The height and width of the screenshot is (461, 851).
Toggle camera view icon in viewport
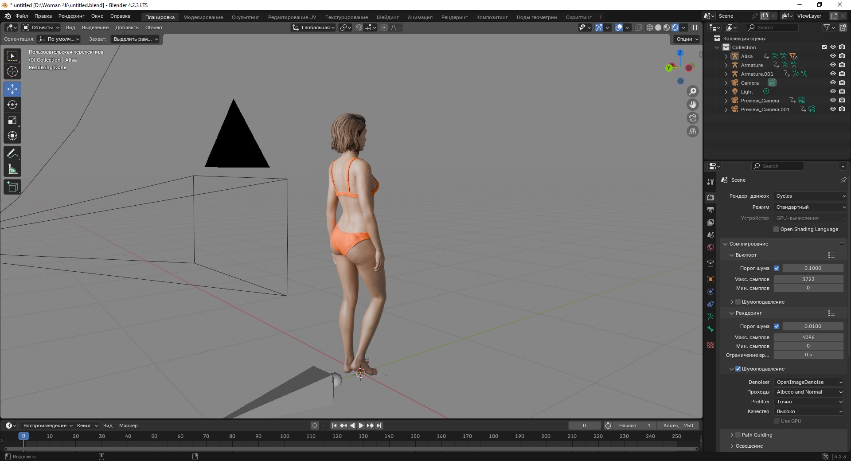point(692,118)
